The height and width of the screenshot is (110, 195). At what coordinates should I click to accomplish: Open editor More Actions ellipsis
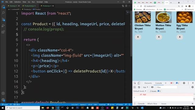(129, 6)
